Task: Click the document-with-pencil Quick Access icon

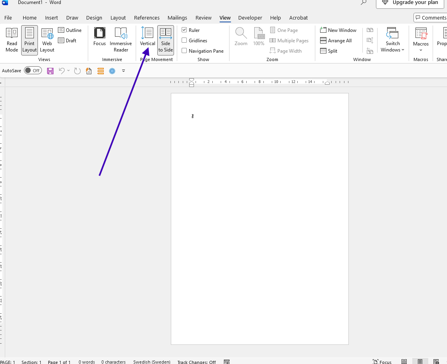Action: click(89, 71)
